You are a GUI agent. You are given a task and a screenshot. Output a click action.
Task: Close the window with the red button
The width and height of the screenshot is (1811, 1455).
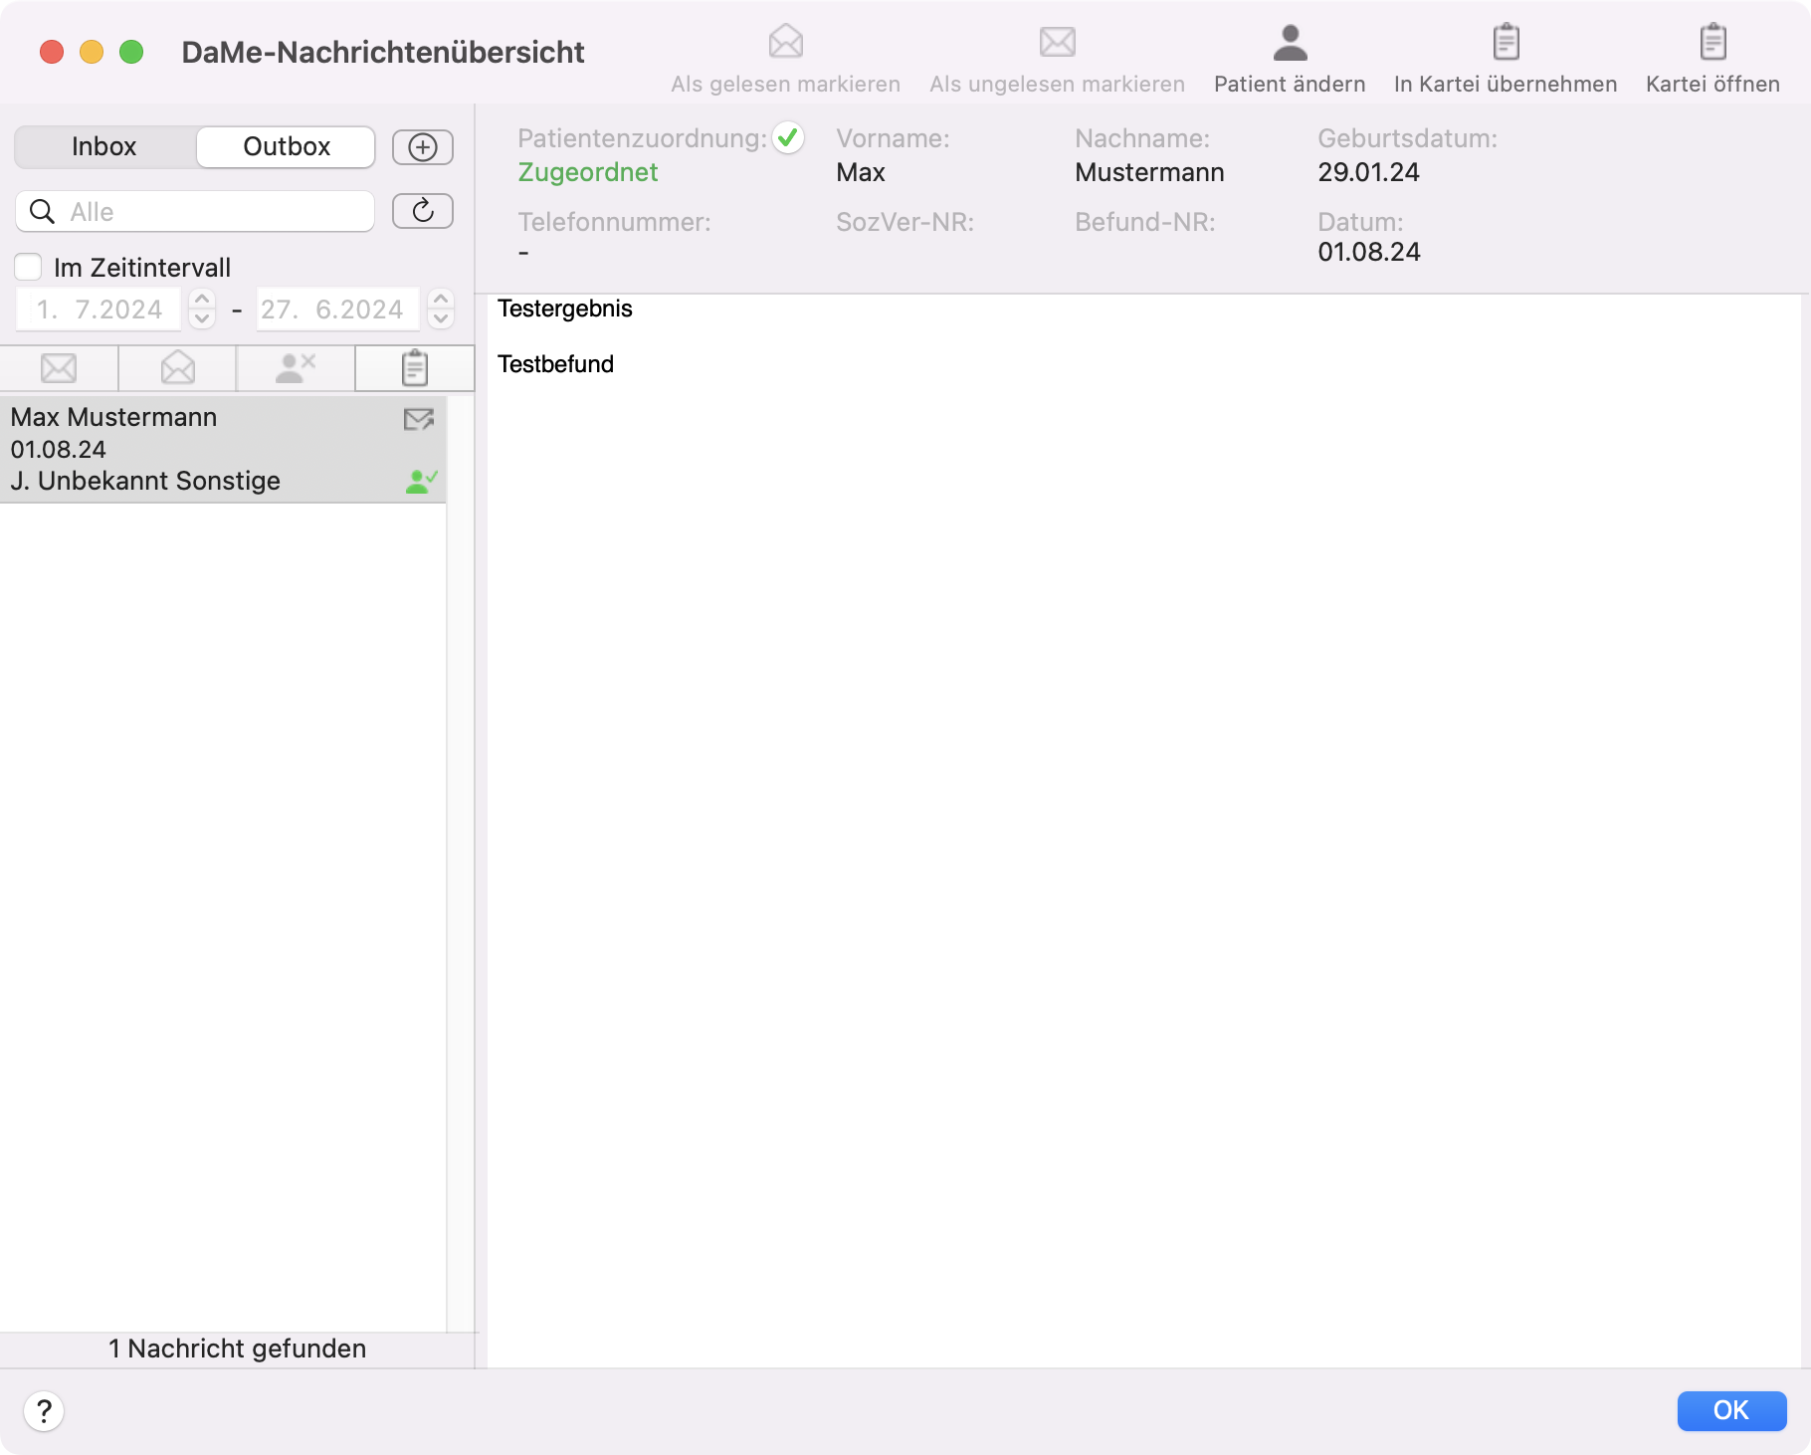(52, 52)
